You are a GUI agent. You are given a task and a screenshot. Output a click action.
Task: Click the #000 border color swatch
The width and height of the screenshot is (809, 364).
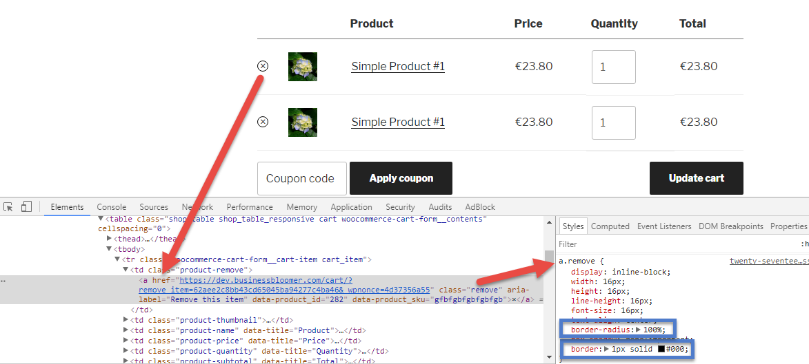[x=661, y=350]
